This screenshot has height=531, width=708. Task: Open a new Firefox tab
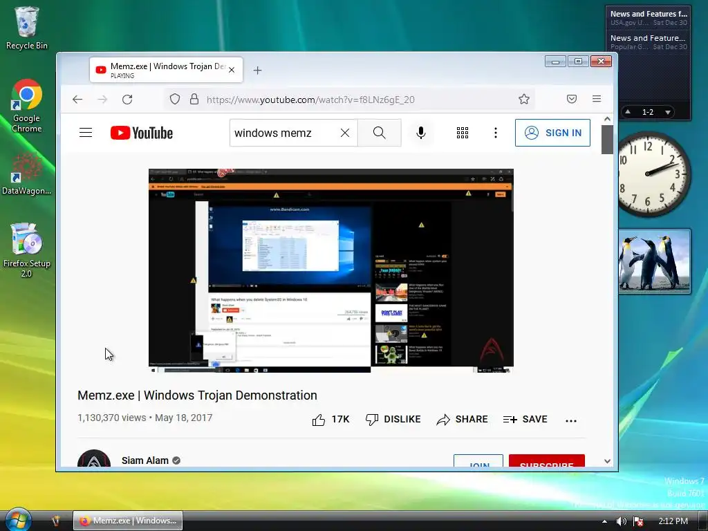(x=257, y=71)
